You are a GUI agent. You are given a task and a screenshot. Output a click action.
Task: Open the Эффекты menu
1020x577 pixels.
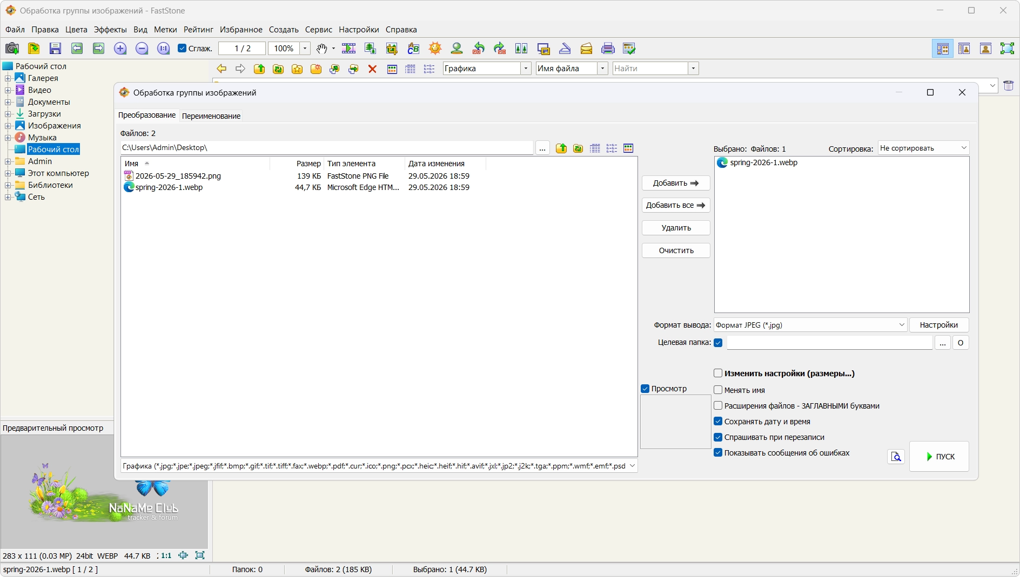click(x=110, y=30)
